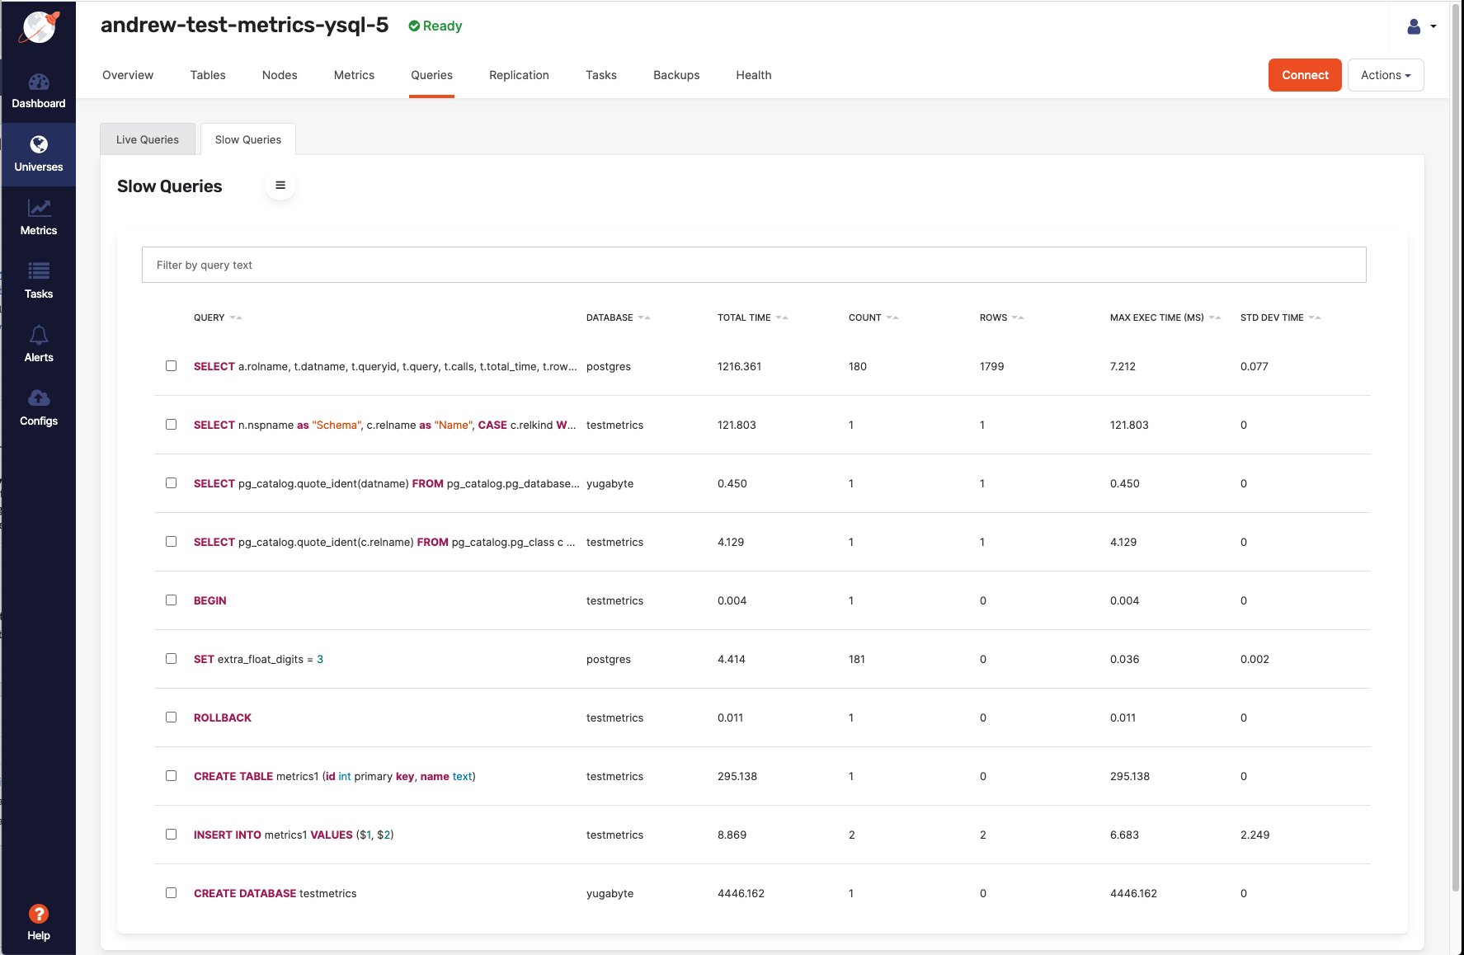
Task: Select the Slow Queries tab
Action: click(x=248, y=139)
